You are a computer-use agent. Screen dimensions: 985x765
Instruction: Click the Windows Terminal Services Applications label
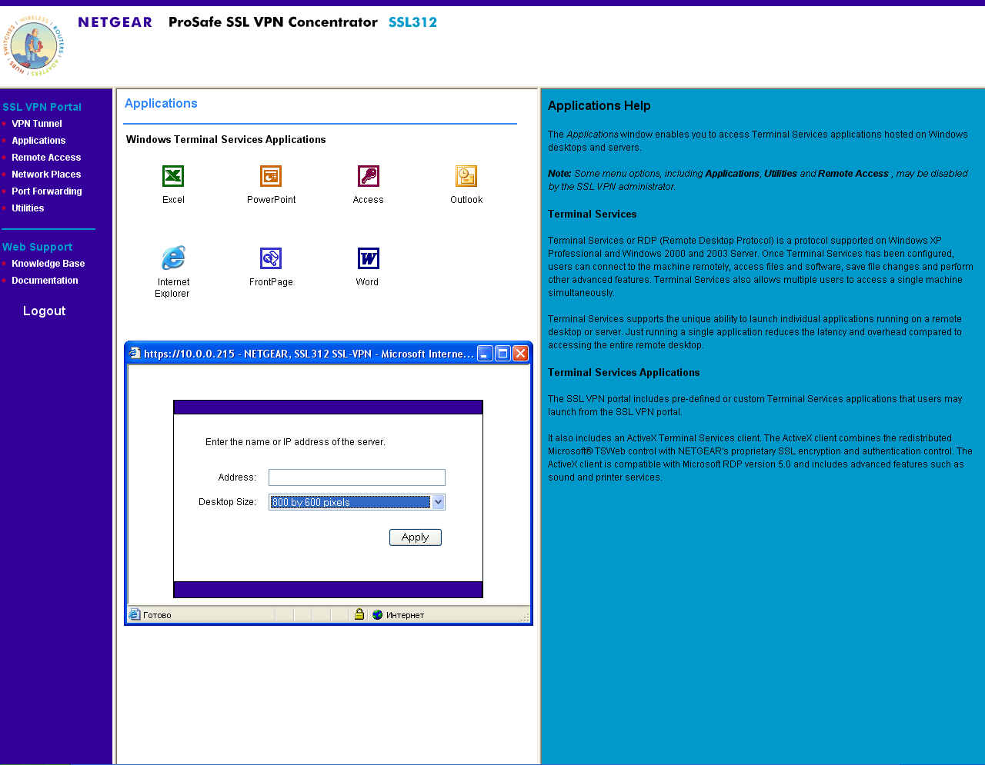226,140
